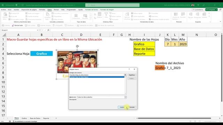Screen dimensions: 223x125
Task: Switch to the Base de Datos sheet tab
Action: point(35,118)
